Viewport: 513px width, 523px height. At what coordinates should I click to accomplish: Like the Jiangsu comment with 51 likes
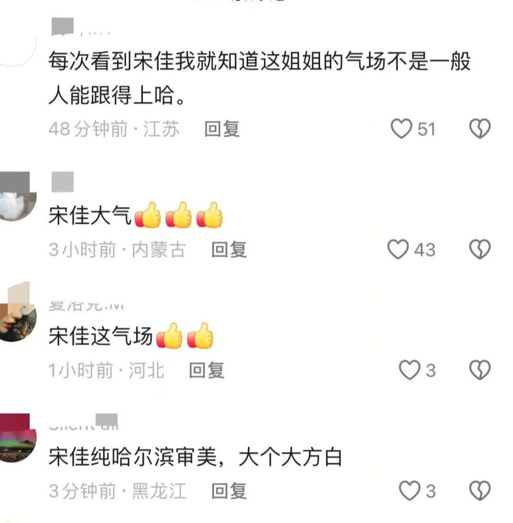[x=401, y=129]
